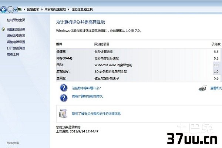Expand the arrow before 控制面板 breadcrumb
222x148 pixels.
(x=24, y=10)
